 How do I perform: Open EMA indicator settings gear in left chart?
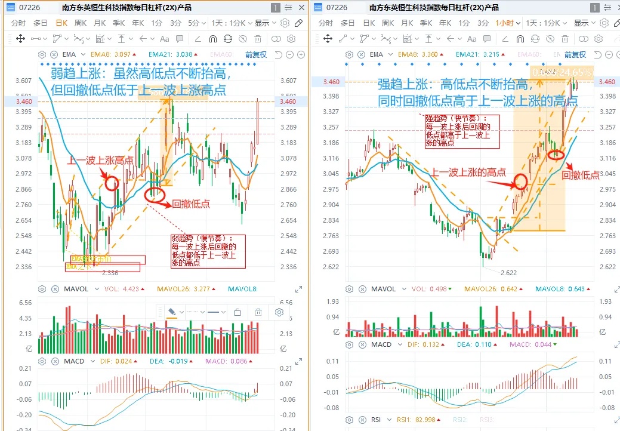click(42, 54)
